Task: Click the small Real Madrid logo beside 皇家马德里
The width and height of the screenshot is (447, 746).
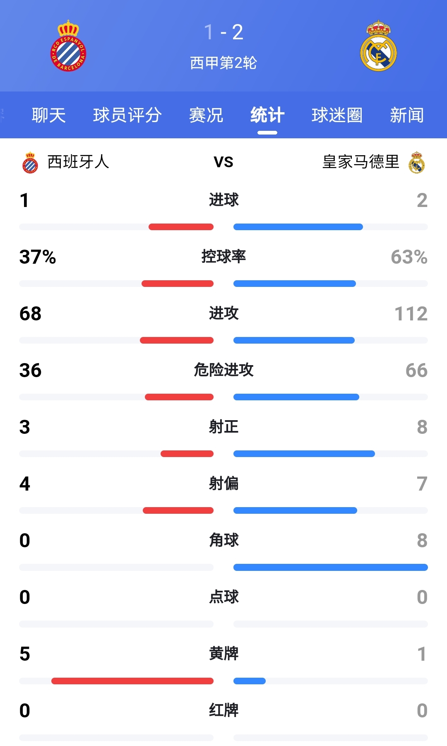Action: coord(416,162)
